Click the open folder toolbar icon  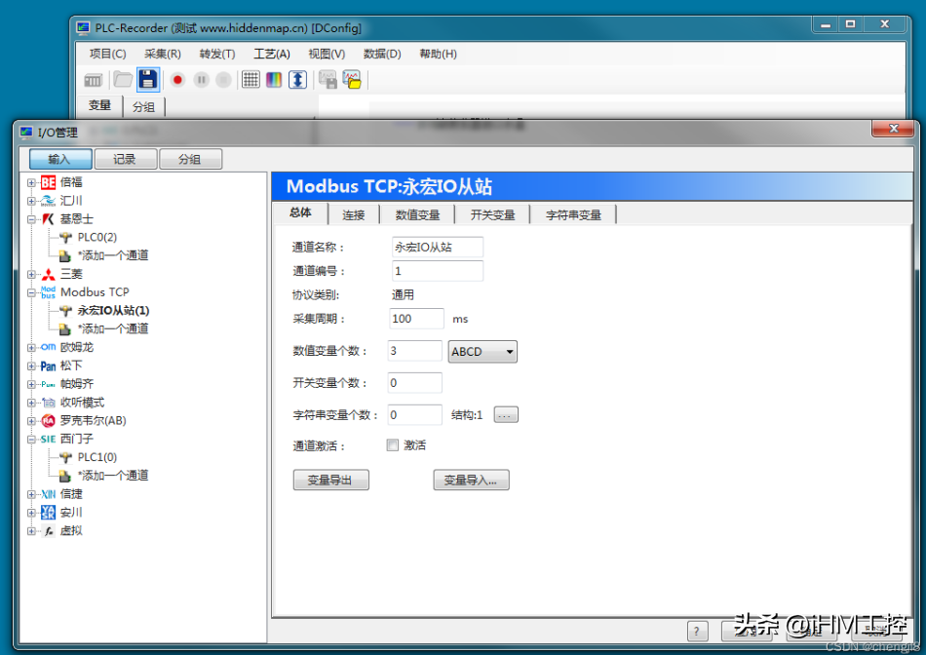click(x=122, y=80)
